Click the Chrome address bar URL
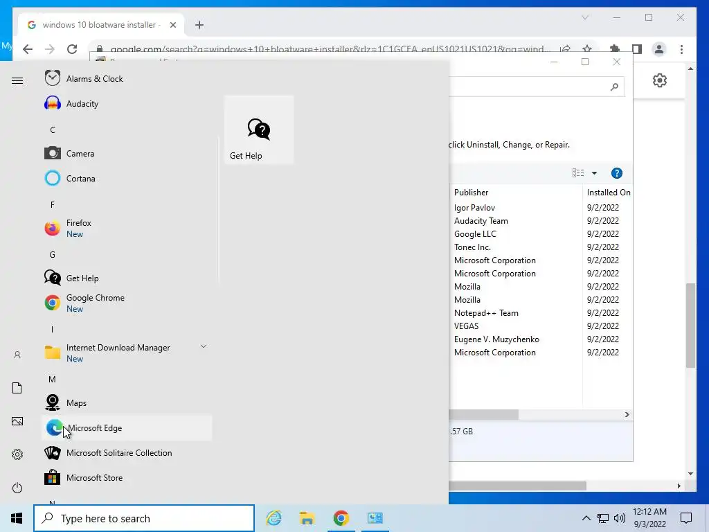The height and width of the screenshot is (532, 709). coord(330,49)
